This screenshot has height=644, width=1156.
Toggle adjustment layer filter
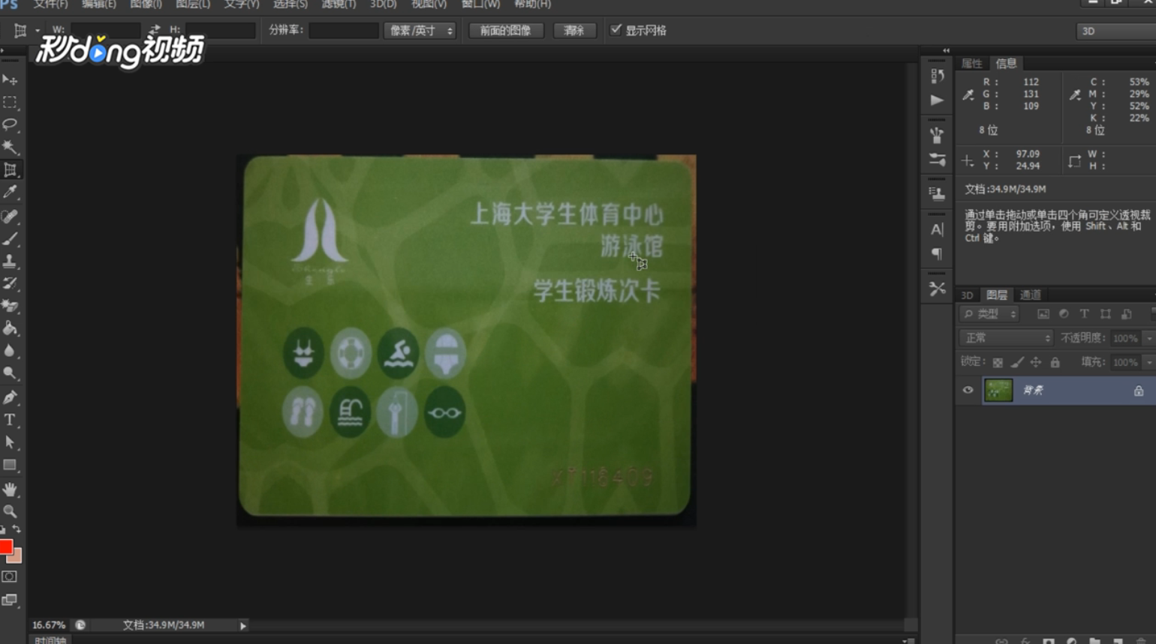tap(1064, 314)
